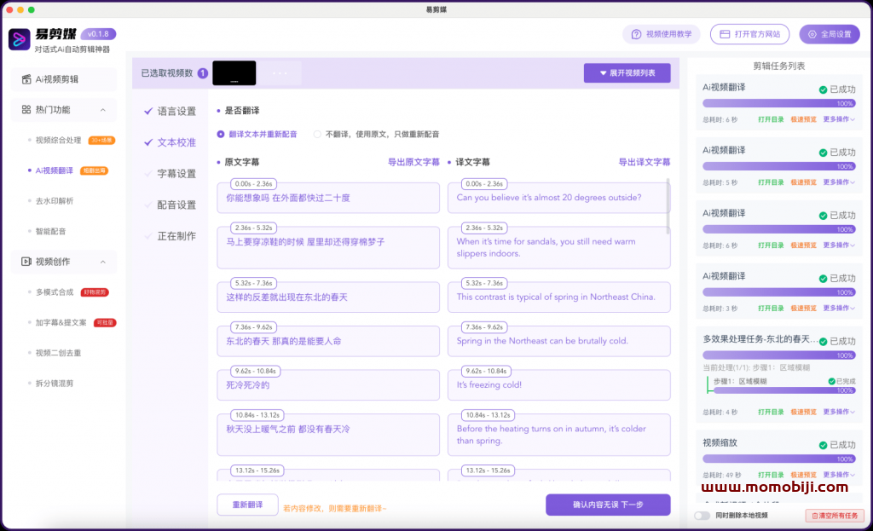Click the video icon beside 视频创作
The image size is (873, 531).
click(x=26, y=262)
